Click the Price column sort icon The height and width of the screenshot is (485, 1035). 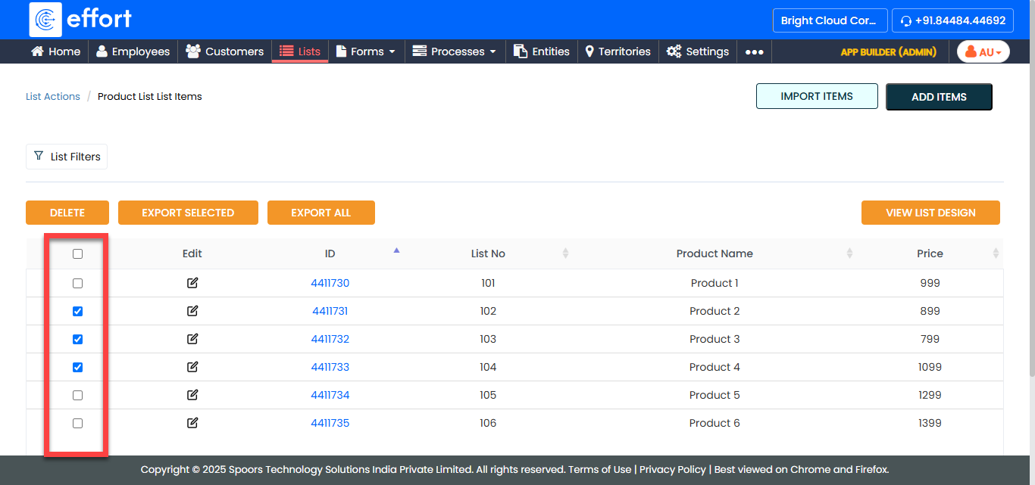[x=996, y=253]
